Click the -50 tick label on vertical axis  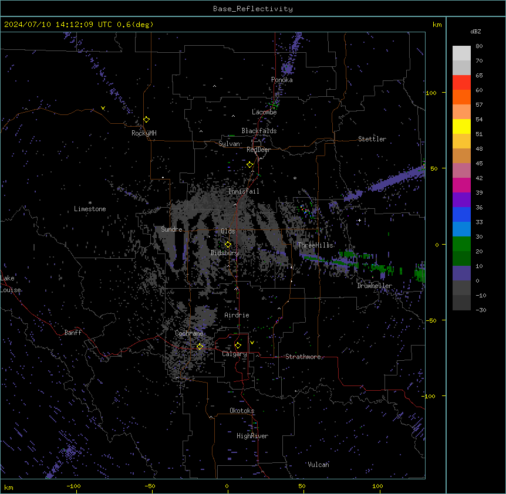coord(431,320)
